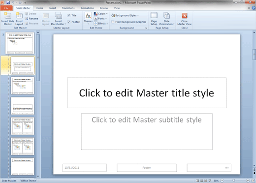Minimize the ribbon with the caret icon

coord(249,8)
